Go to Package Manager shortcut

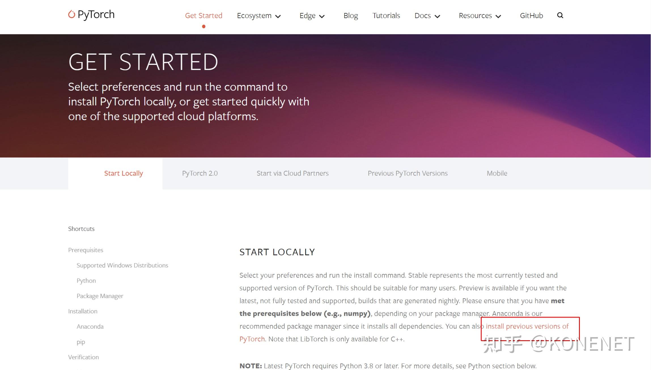click(x=100, y=296)
